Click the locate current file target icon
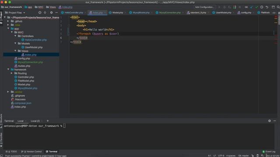The image size is (280, 157). (x=40, y=13)
